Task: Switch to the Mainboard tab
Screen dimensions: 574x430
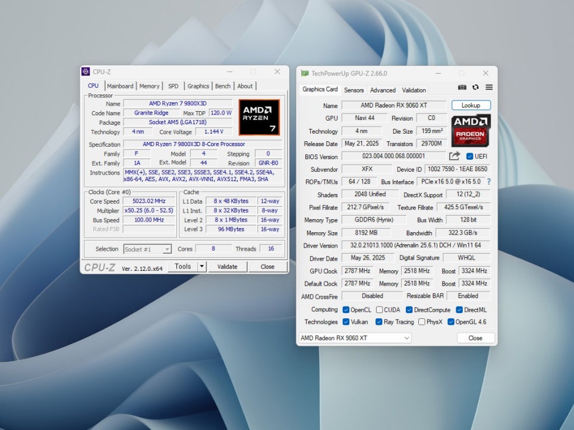Action: [x=120, y=86]
